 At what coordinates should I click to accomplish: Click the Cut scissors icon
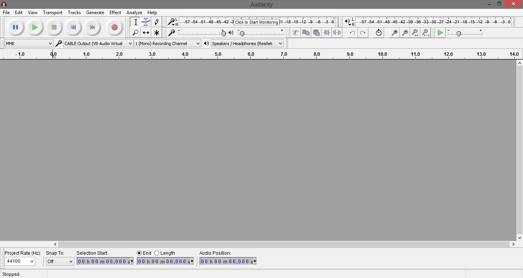(295, 33)
